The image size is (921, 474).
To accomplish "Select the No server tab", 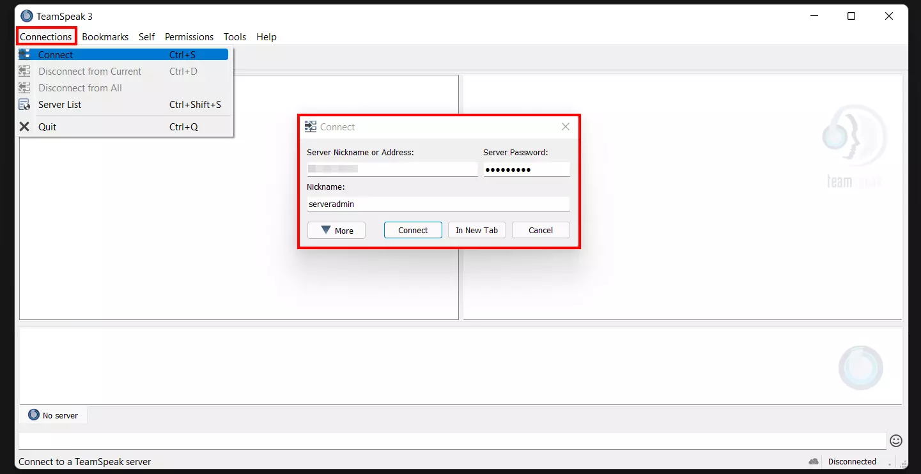I will (x=53, y=415).
